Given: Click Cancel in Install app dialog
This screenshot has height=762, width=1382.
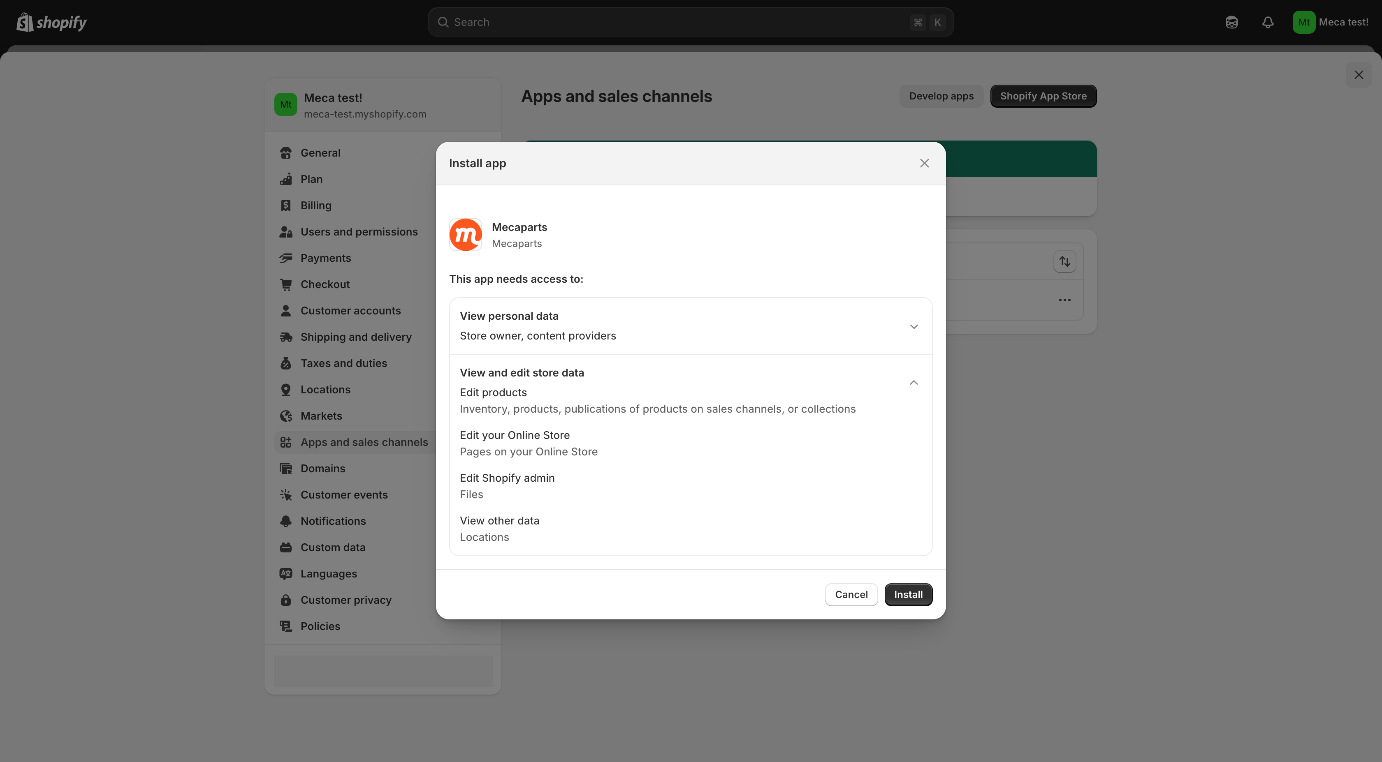Looking at the screenshot, I should click(851, 594).
